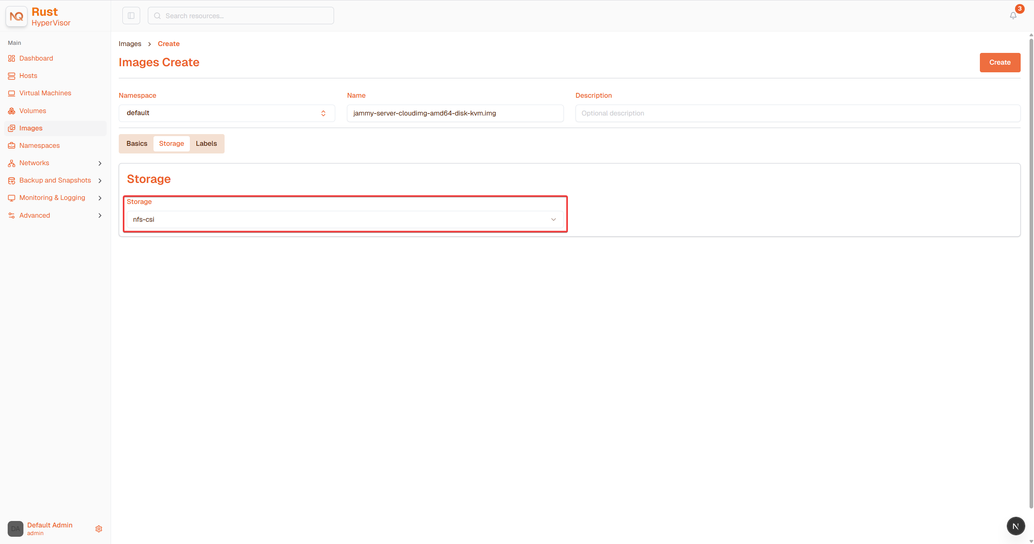Screen dimensions: 1034x544
Task: Click the Hosts server icon
Action: tap(11, 76)
